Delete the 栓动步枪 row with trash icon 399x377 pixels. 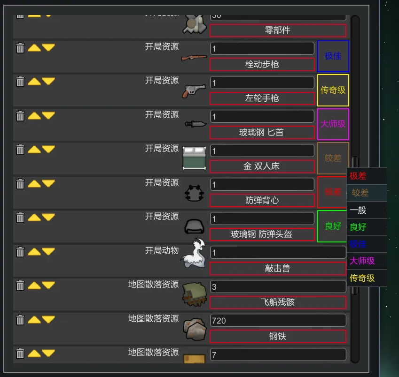pyautogui.click(x=20, y=47)
